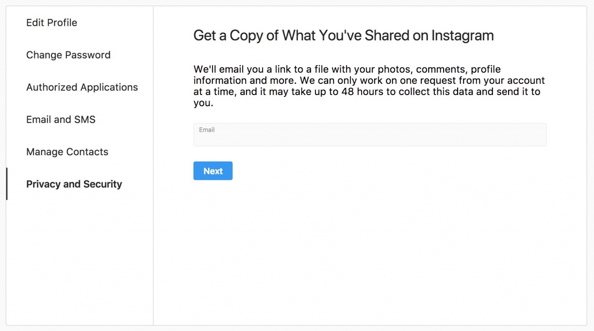The image size is (594, 331).
Task: Open the Edit Profile settings page
Action: [x=52, y=23]
